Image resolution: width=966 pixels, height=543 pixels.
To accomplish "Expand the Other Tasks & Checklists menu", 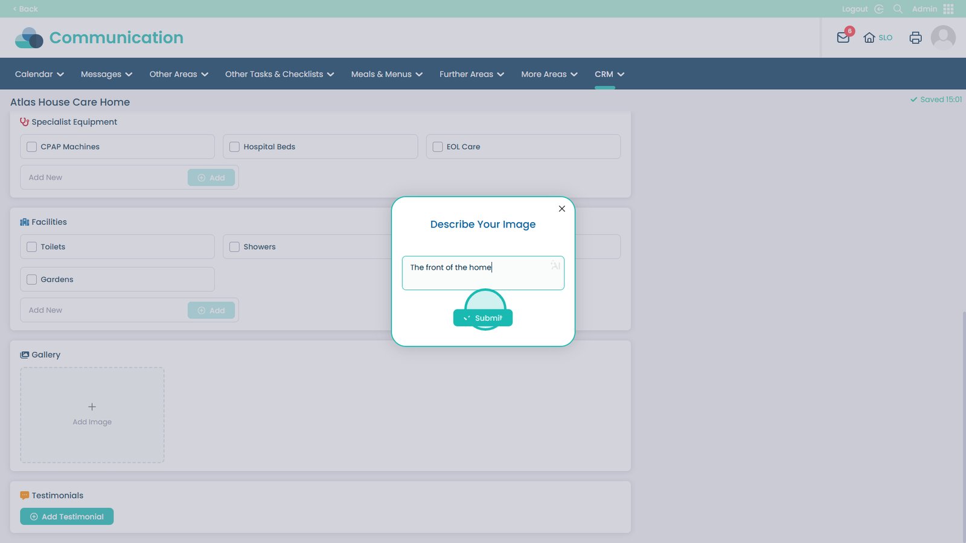I will tap(279, 74).
